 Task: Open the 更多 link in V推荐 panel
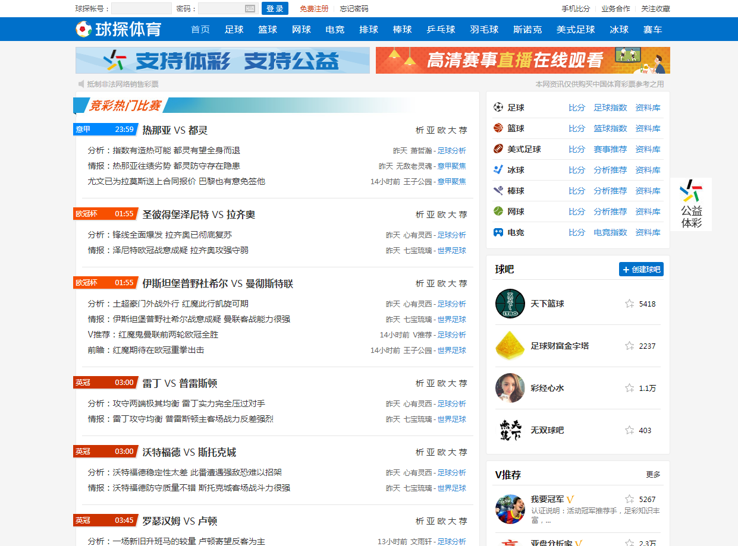tap(653, 475)
